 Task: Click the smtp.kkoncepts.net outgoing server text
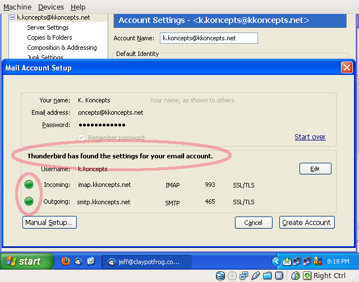point(104,202)
